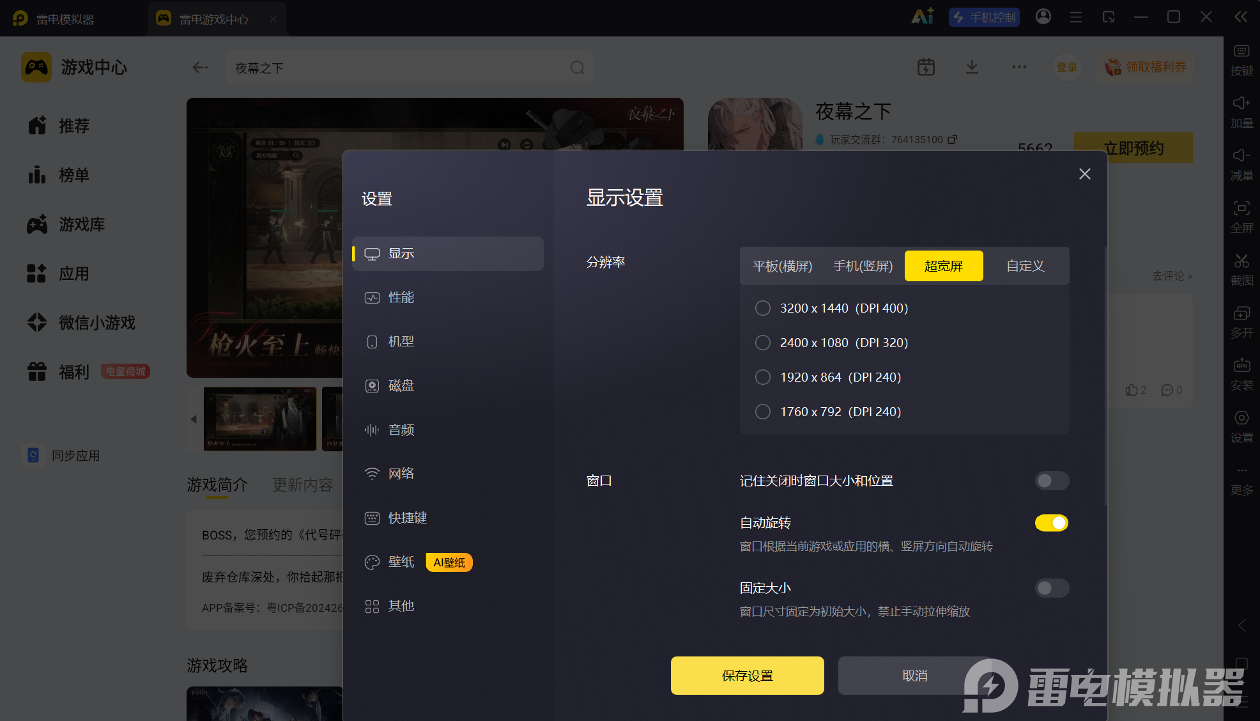Open 磁盘 settings section
This screenshot has width=1260, height=721.
click(448, 386)
